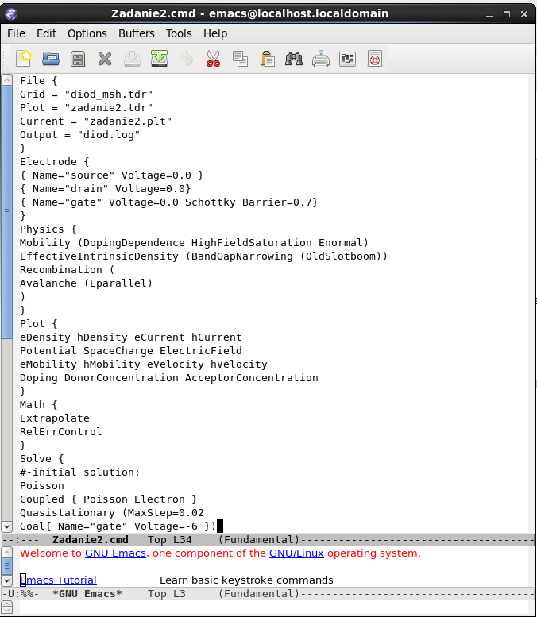Open Customize preferences icon

[x=348, y=59]
